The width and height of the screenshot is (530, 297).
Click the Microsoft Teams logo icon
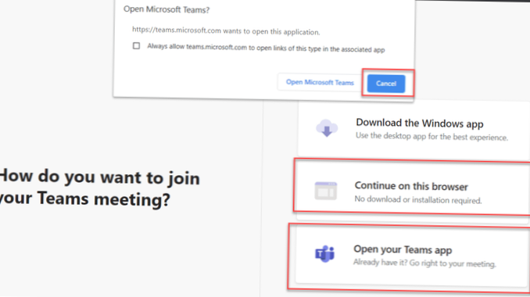pyautogui.click(x=325, y=253)
